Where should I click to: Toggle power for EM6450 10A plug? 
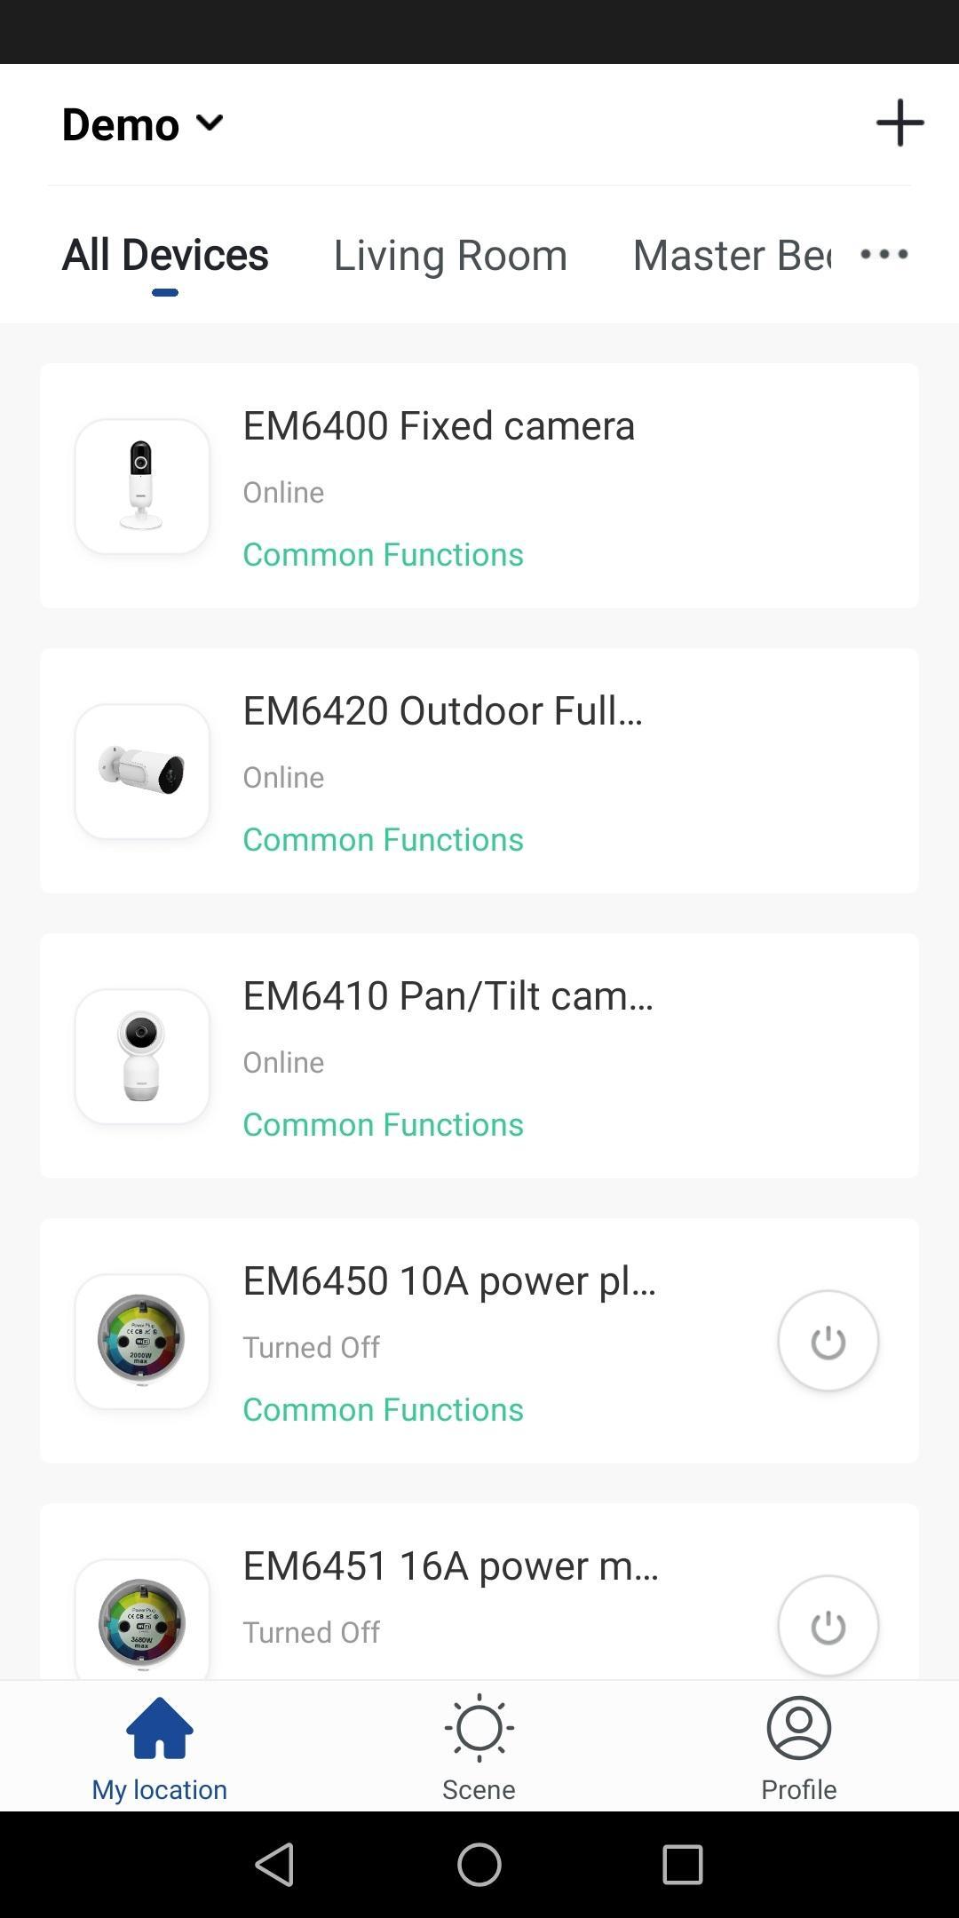[828, 1341]
